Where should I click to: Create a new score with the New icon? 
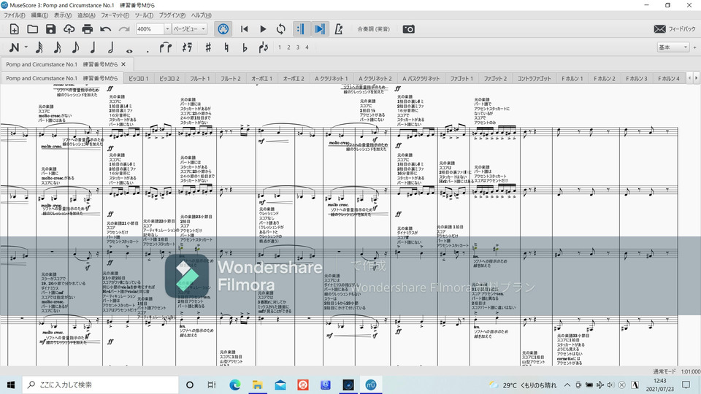(x=14, y=29)
